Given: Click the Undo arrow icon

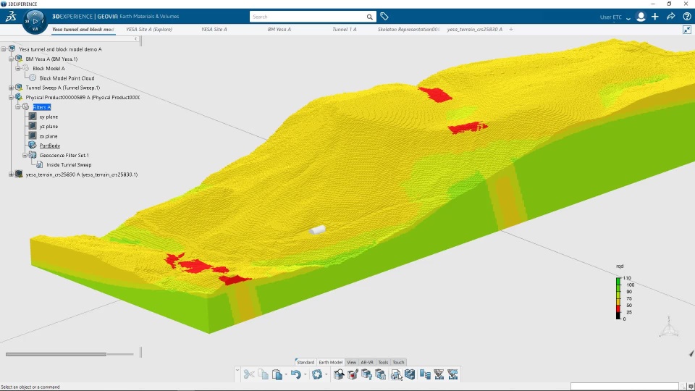Looking at the screenshot, I should point(295,374).
